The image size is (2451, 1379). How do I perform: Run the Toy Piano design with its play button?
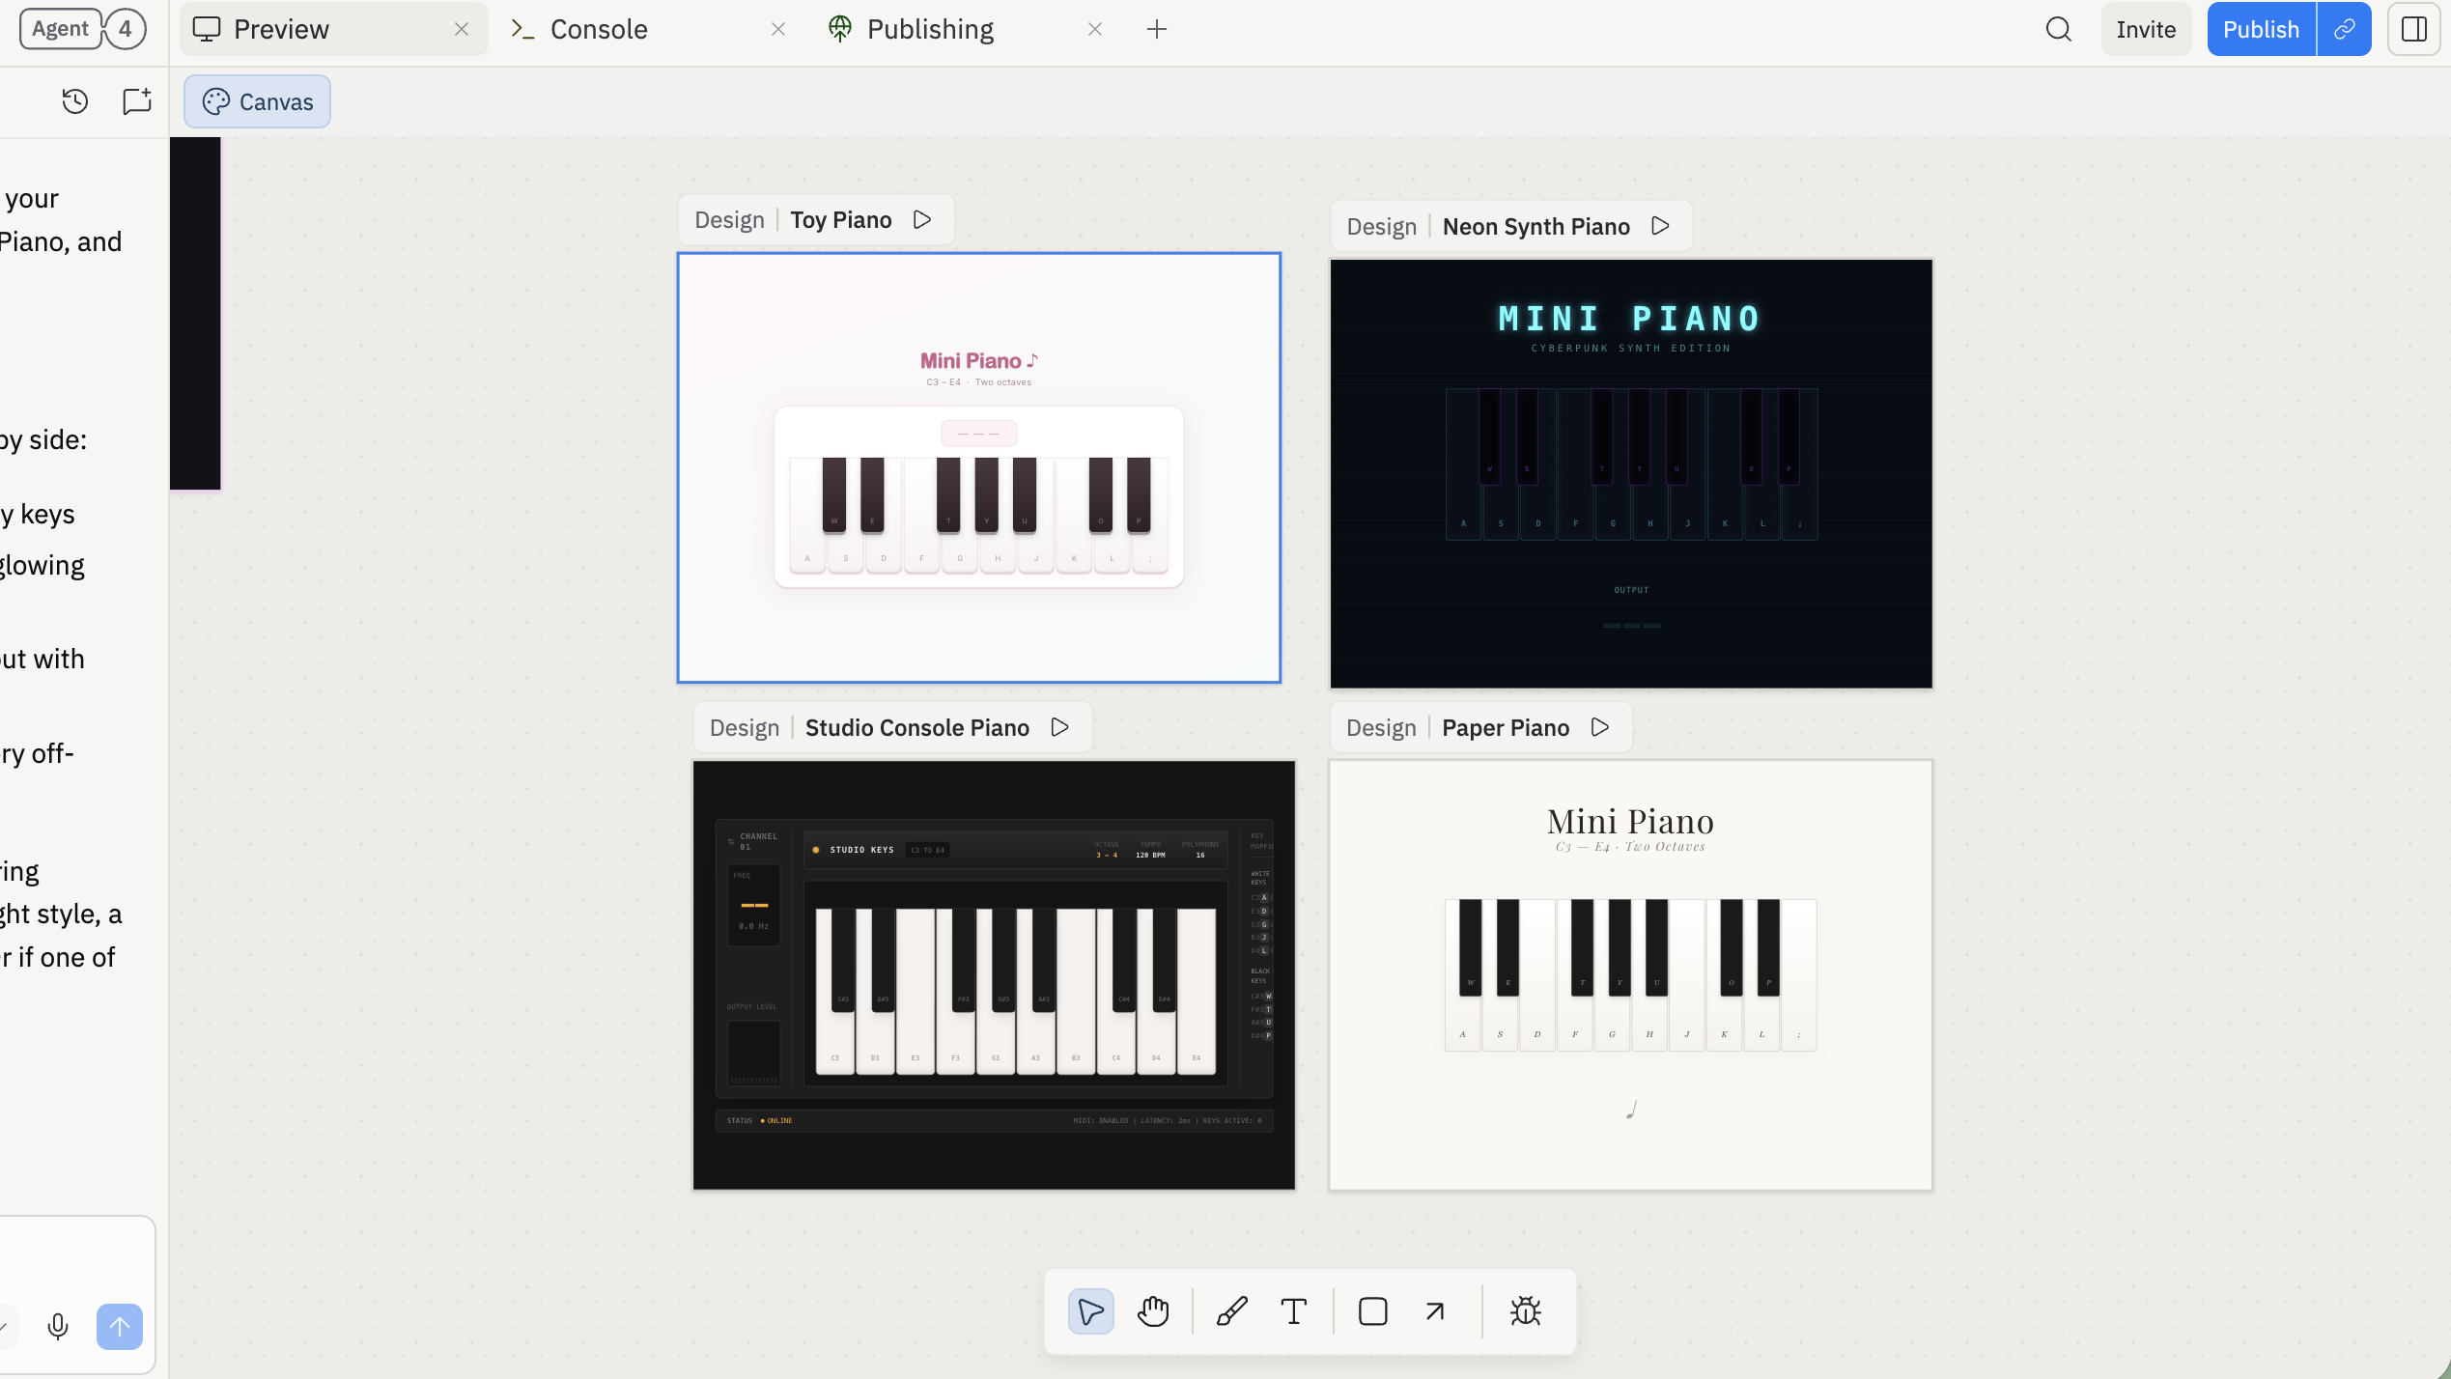(x=920, y=219)
